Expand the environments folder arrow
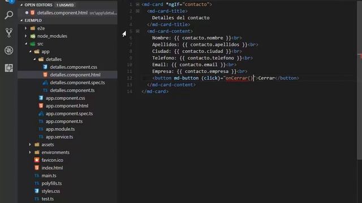The image size is (362, 203). coord(30,152)
